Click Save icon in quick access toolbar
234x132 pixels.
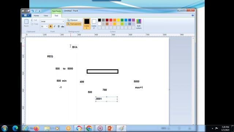[x=28, y=11]
